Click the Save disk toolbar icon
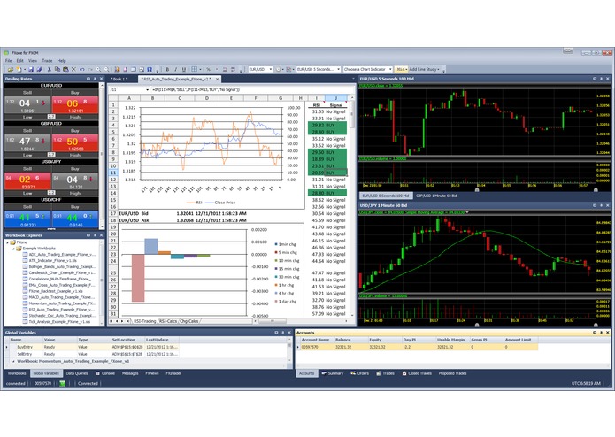 point(31,69)
